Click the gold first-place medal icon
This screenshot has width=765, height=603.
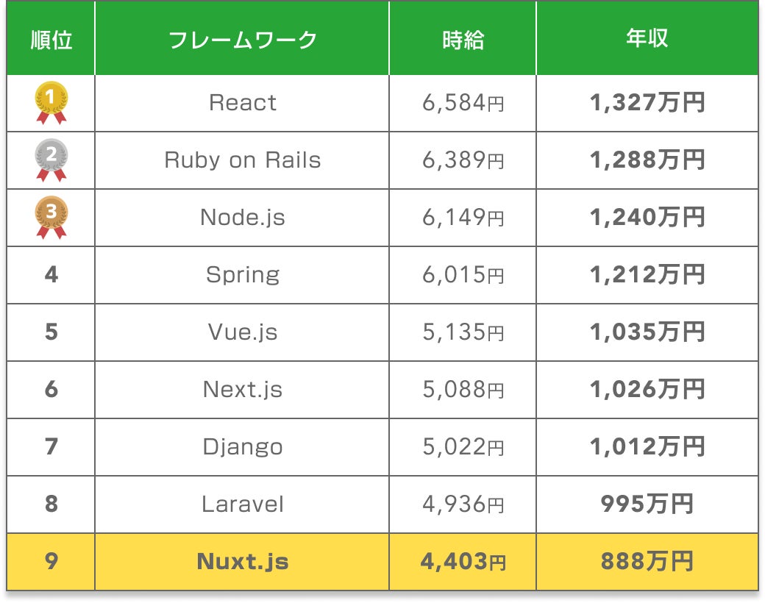(x=51, y=102)
